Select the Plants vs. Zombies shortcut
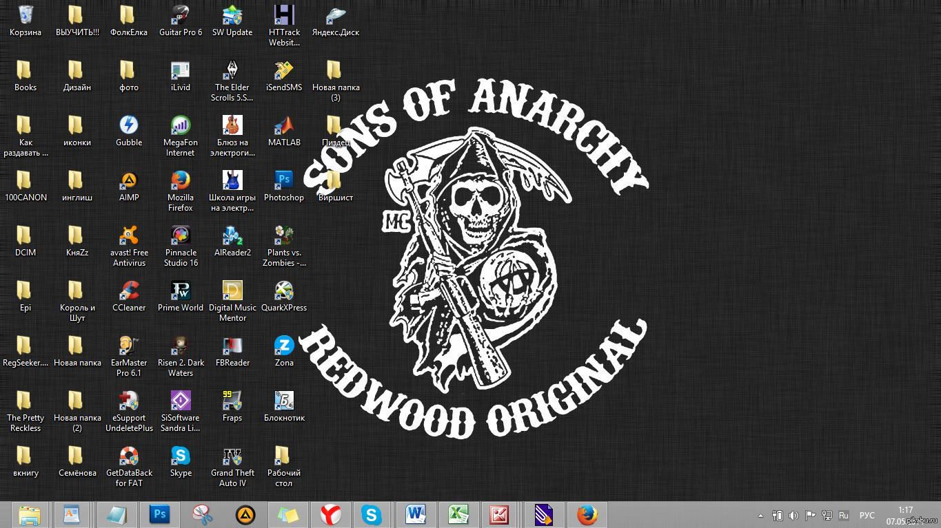Screen dimensions: 941x528 pos(284,246)
